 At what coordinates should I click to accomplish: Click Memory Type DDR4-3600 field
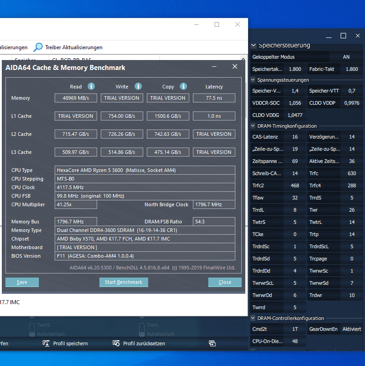[x=145, y=230]
